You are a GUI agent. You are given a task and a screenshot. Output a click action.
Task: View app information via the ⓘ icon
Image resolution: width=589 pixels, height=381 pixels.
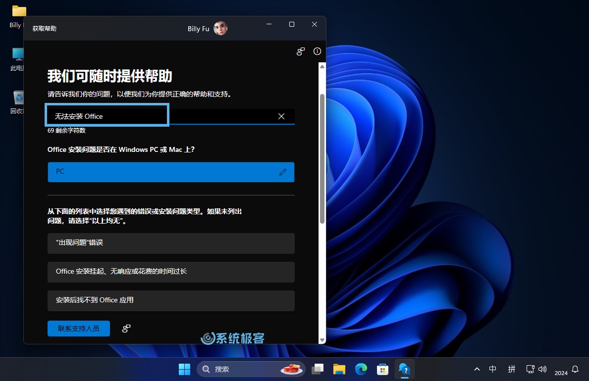click(x=317, y=51)
